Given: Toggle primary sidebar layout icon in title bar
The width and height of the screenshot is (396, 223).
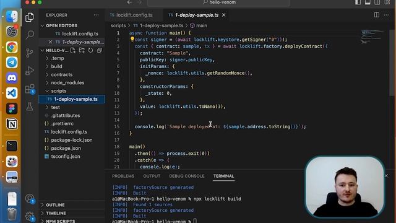Looking at the screenshot, I should pyautogui.click(x=358, y=2).
